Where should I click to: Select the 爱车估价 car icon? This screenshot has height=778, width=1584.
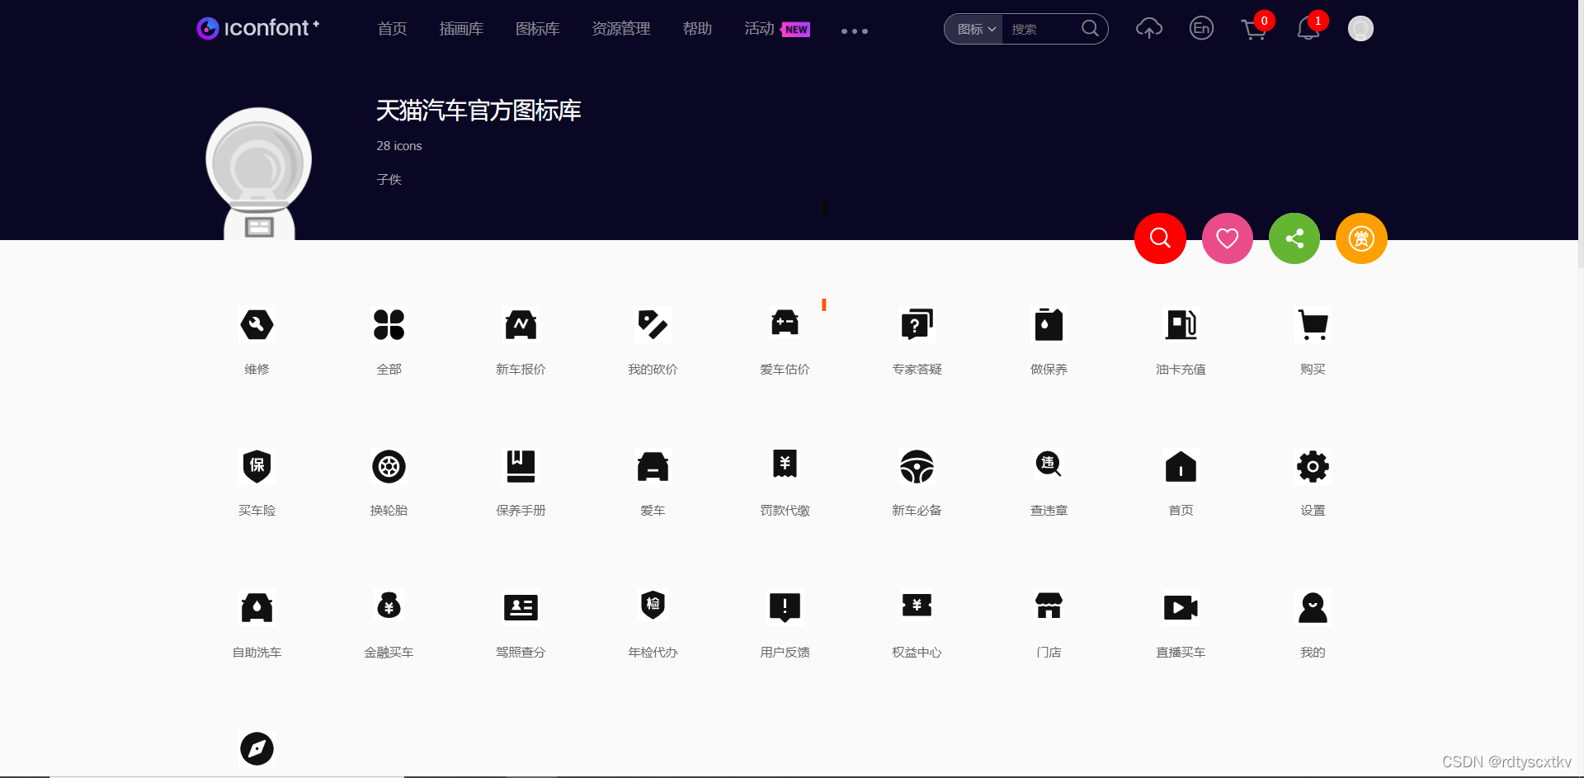tap(785, 323)
